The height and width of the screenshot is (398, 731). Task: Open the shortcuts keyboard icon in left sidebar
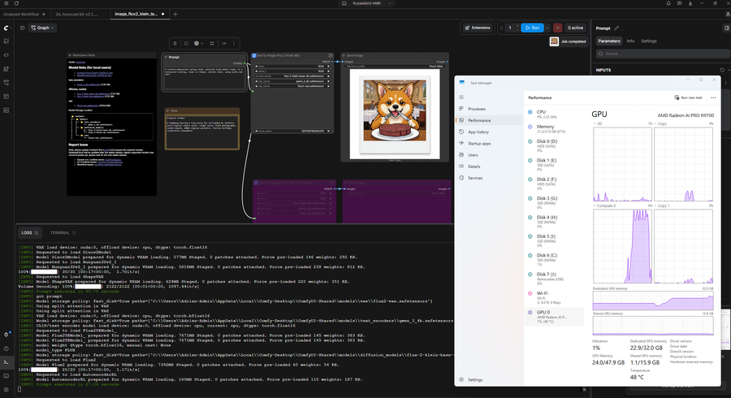[x=6, y=375]
